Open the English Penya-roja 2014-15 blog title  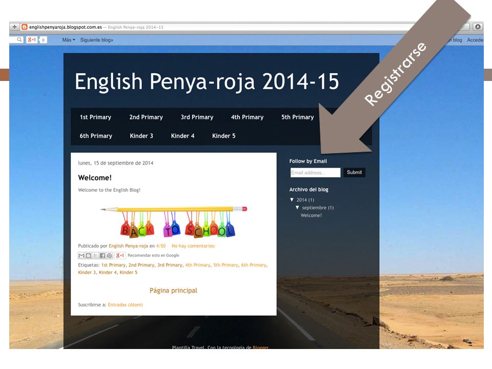[x=207, y=81]
